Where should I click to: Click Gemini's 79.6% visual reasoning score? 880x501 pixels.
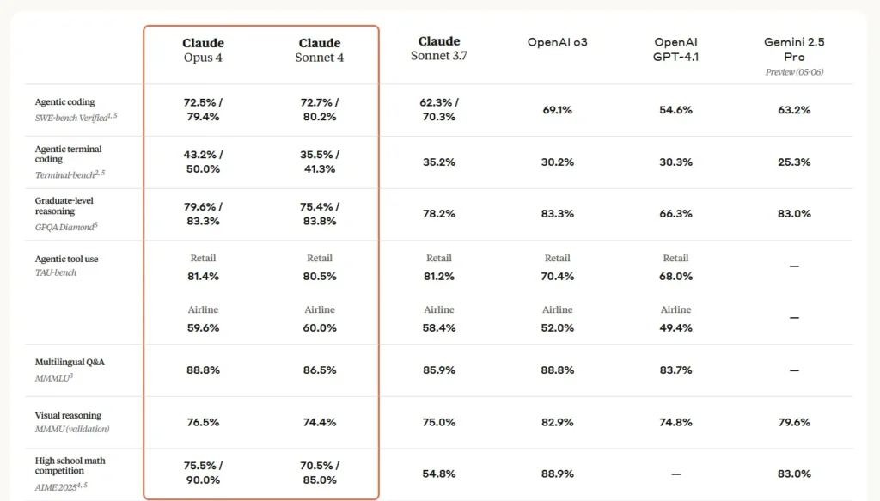[x=793, y=422]
